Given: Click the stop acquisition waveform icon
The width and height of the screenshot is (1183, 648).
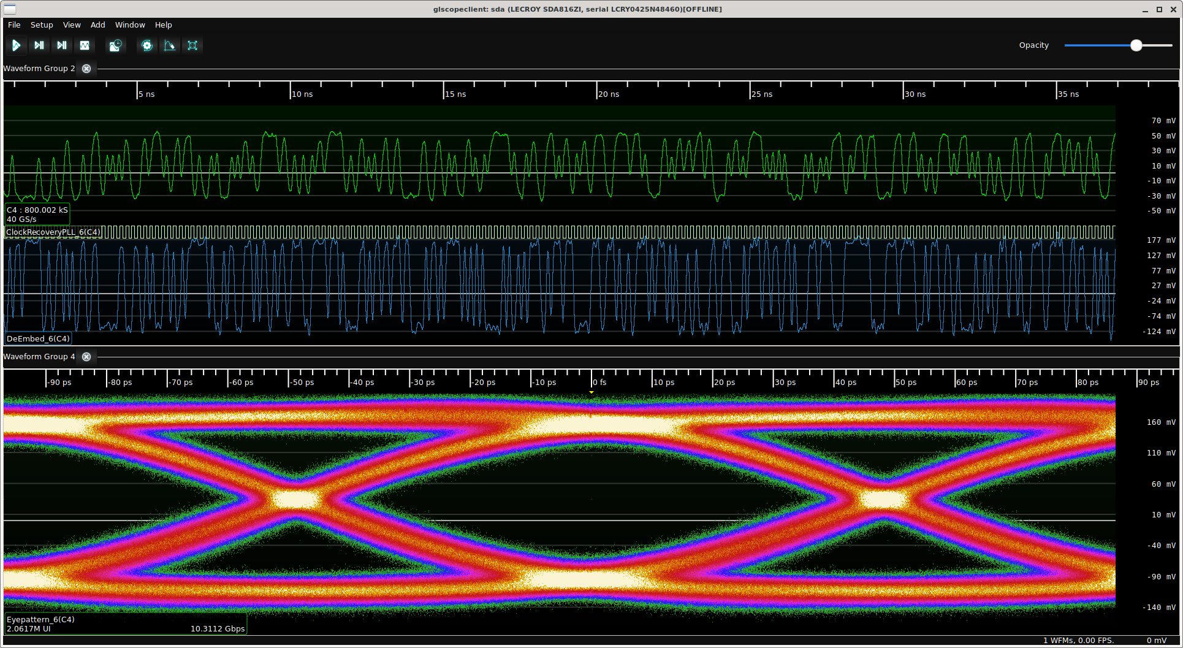Looking at the screenshot, I should [x=85, y=45].
